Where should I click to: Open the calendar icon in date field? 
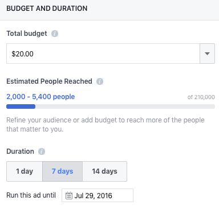[x=69, y=195]
